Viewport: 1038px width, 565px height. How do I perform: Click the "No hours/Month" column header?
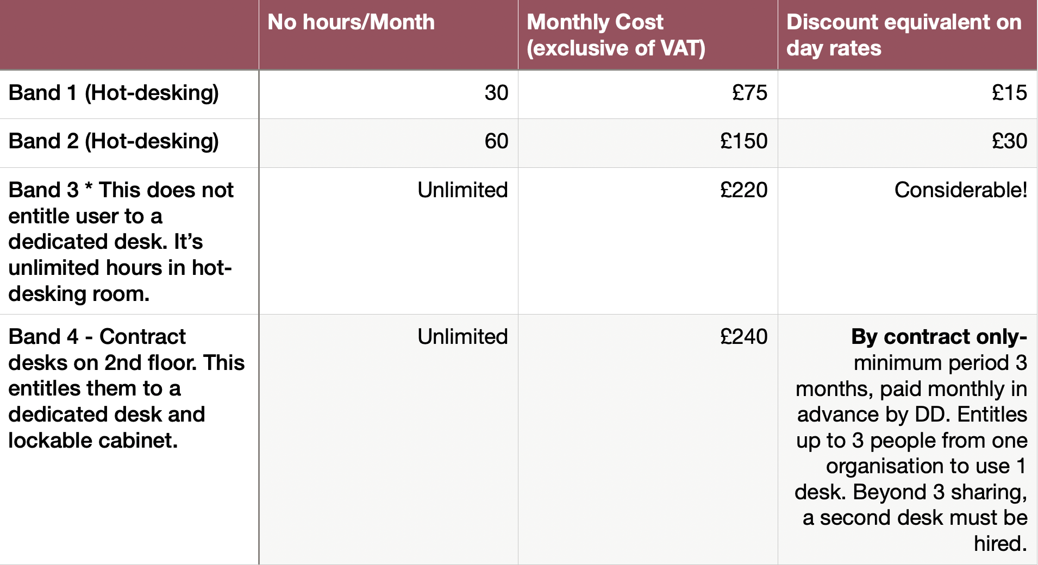click(x=351, y=23)
